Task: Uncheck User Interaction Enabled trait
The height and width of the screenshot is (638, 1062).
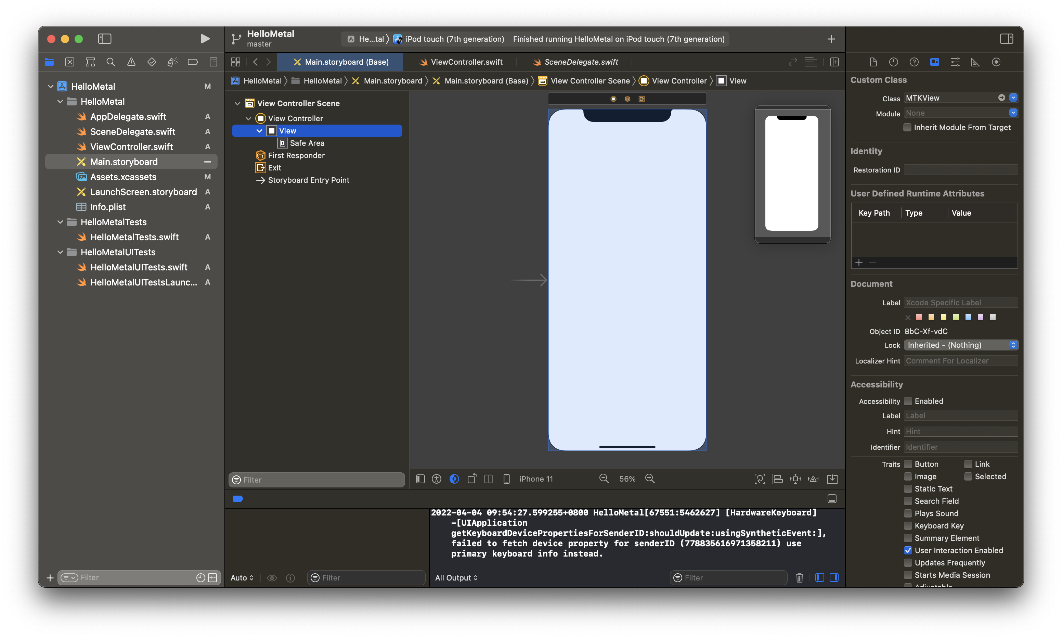Action: pyautogui.click(x=908, y=551)
